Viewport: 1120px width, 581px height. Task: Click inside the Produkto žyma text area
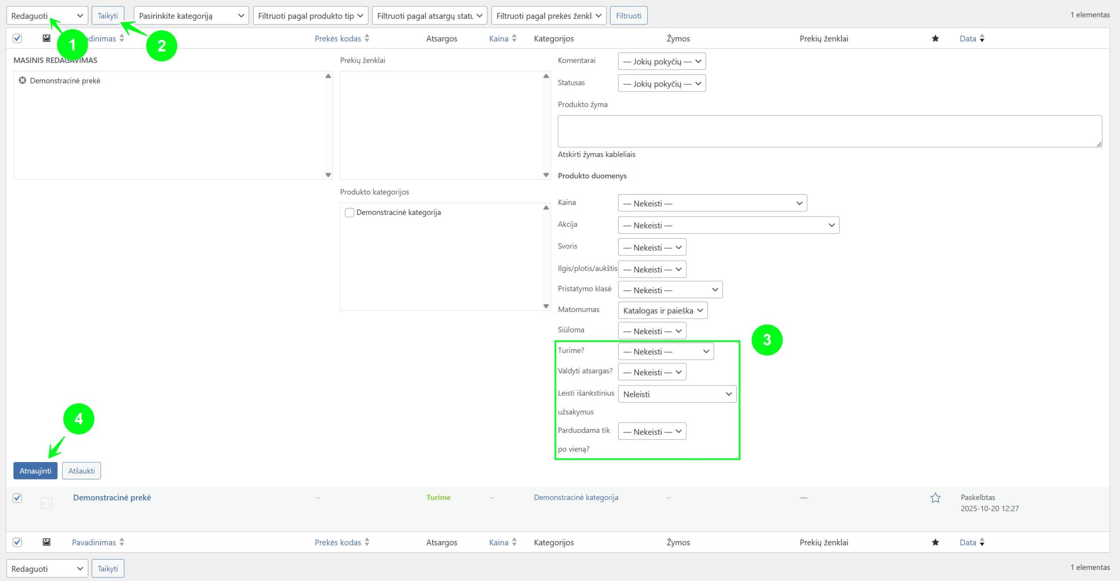coord(829,131)
